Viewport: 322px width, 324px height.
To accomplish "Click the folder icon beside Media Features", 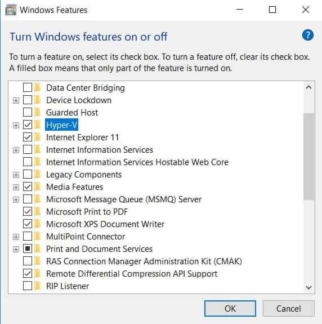I will [x=38, y=187].
